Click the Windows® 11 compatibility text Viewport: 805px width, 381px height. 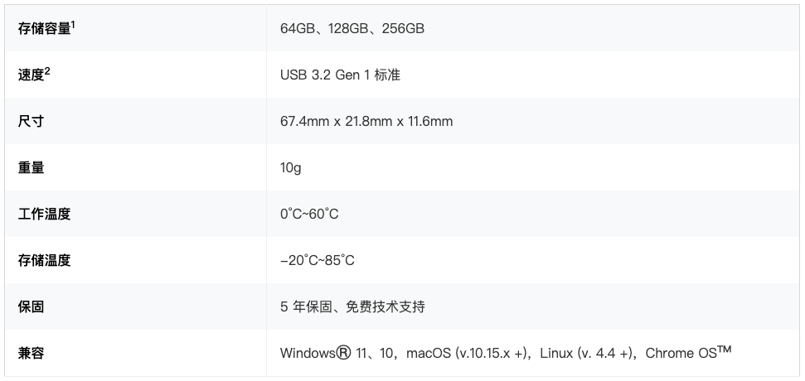click(x=324, y=354)
